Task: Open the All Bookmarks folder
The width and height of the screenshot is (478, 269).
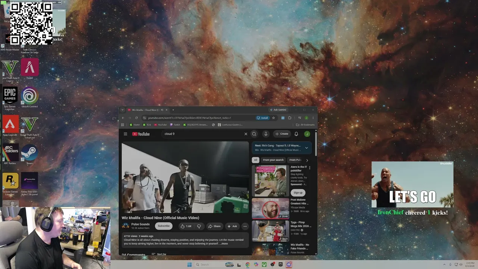Action: 305,125
